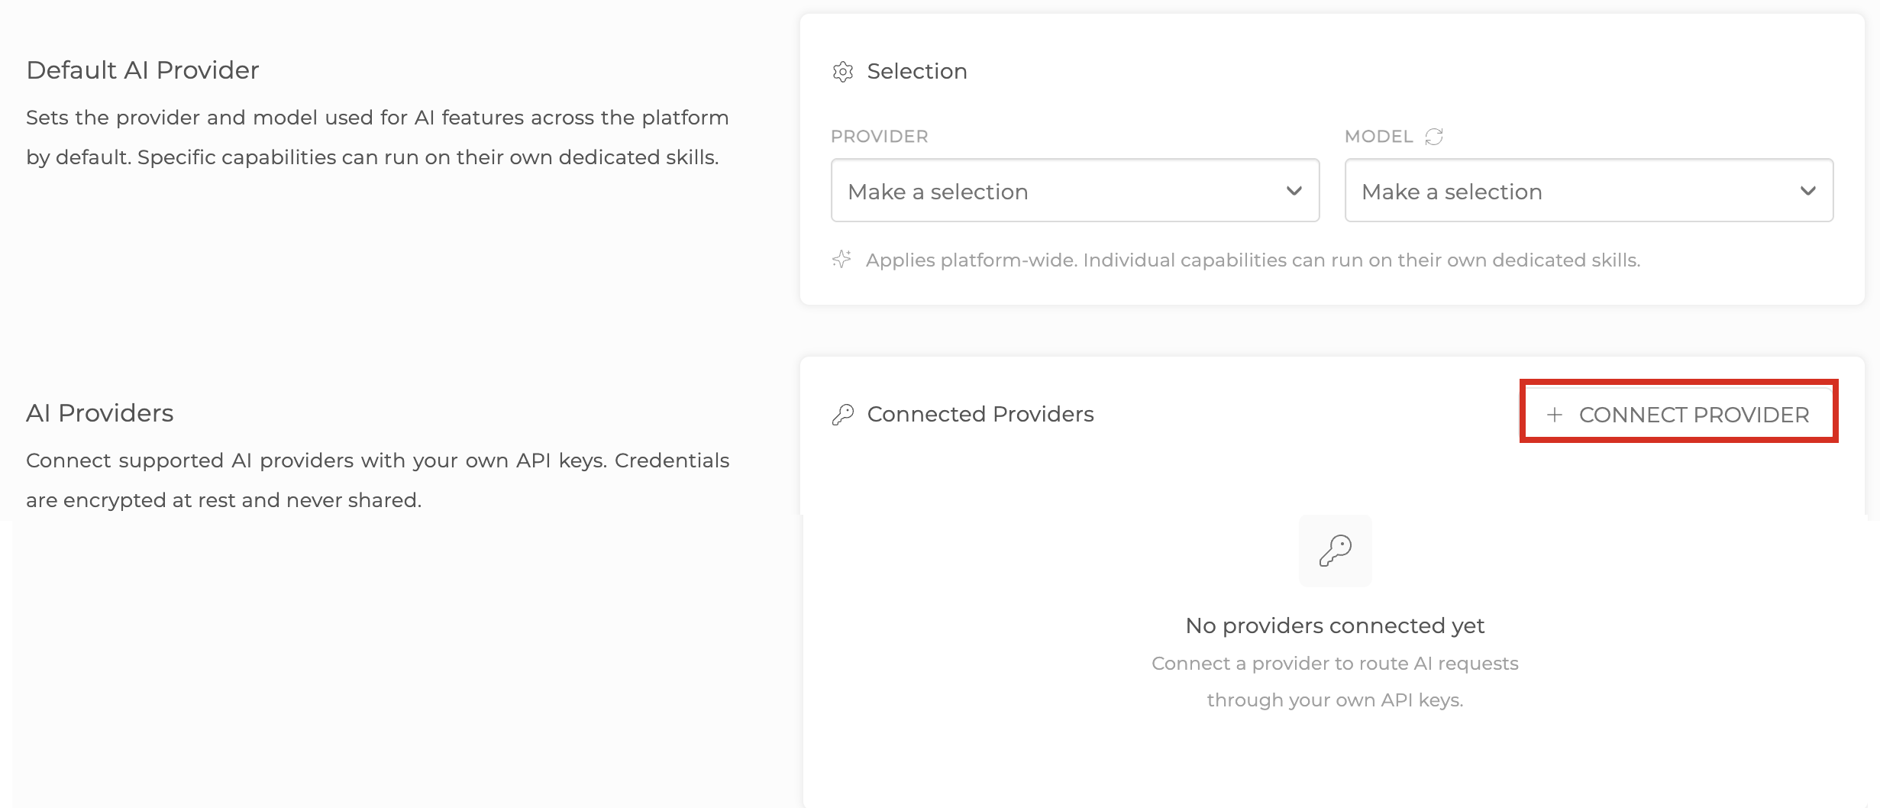Expand the Model dropdown chevron arrow

[1807, 191]
